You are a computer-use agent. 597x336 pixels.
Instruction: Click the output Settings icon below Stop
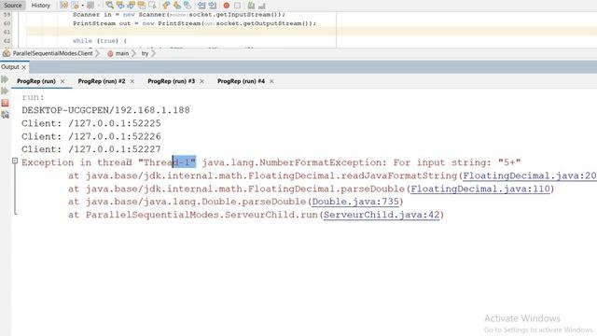(x=5, y=114)
